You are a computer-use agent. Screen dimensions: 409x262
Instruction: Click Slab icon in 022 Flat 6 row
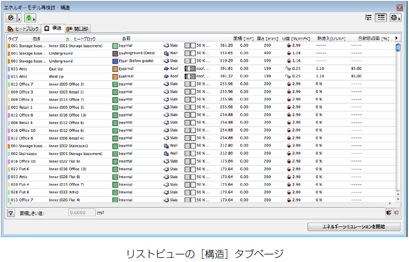click(166, 169)
